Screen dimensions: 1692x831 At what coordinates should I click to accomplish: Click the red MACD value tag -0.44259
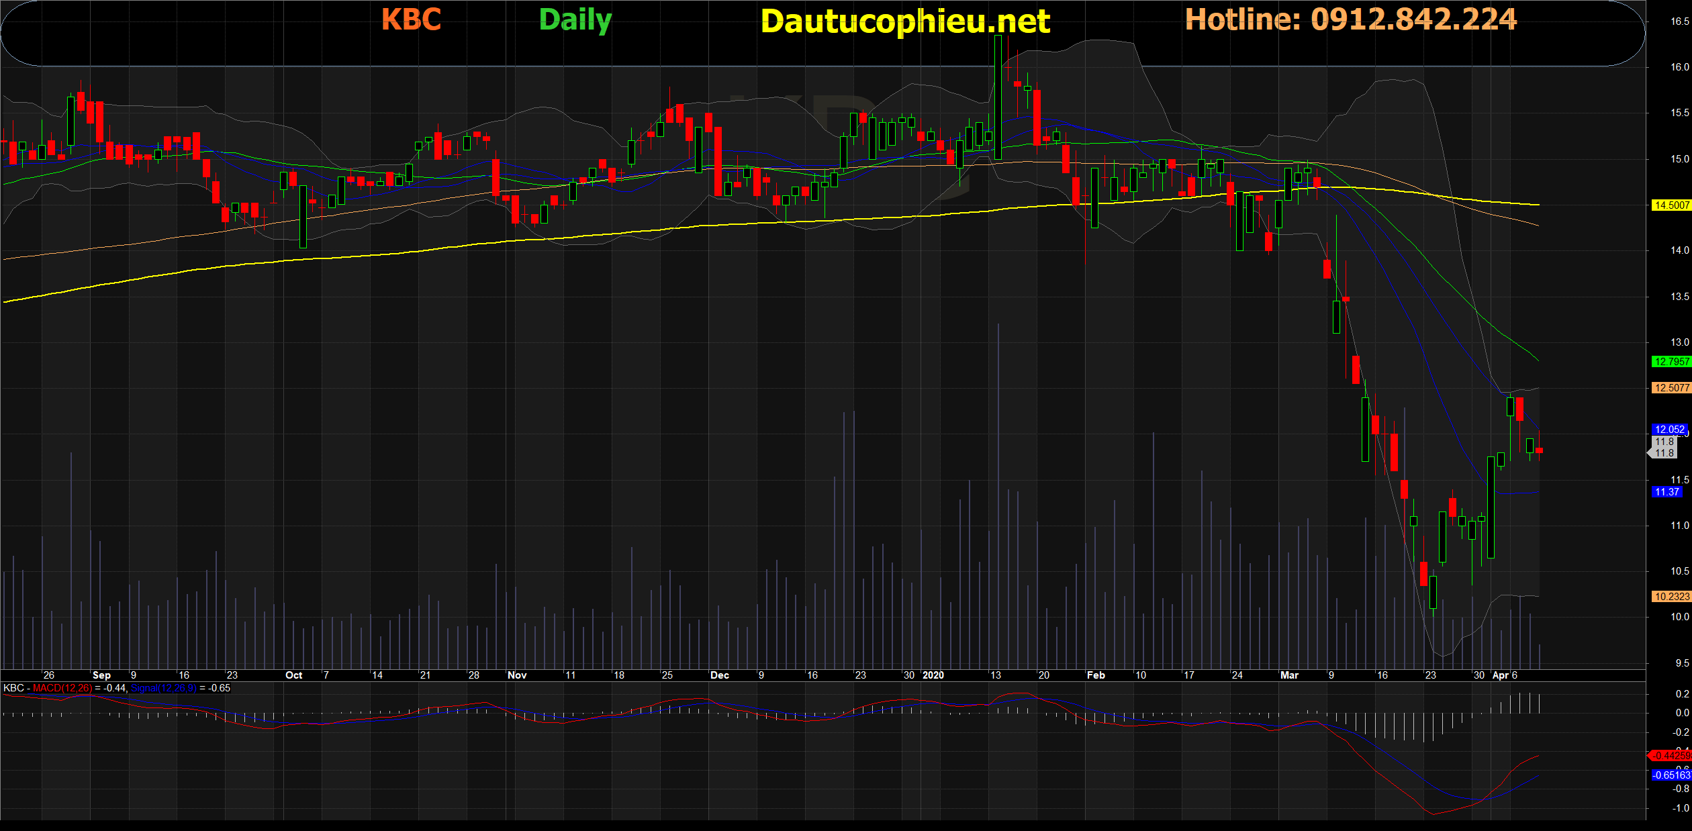tap(1671, 756)
